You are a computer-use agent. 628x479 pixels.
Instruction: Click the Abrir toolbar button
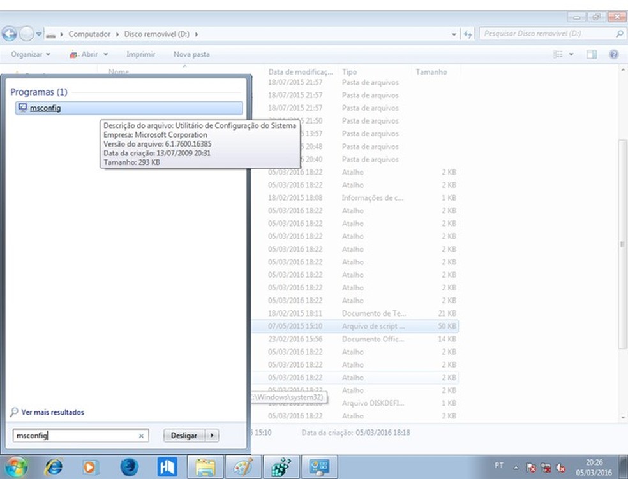click(84, 54)
